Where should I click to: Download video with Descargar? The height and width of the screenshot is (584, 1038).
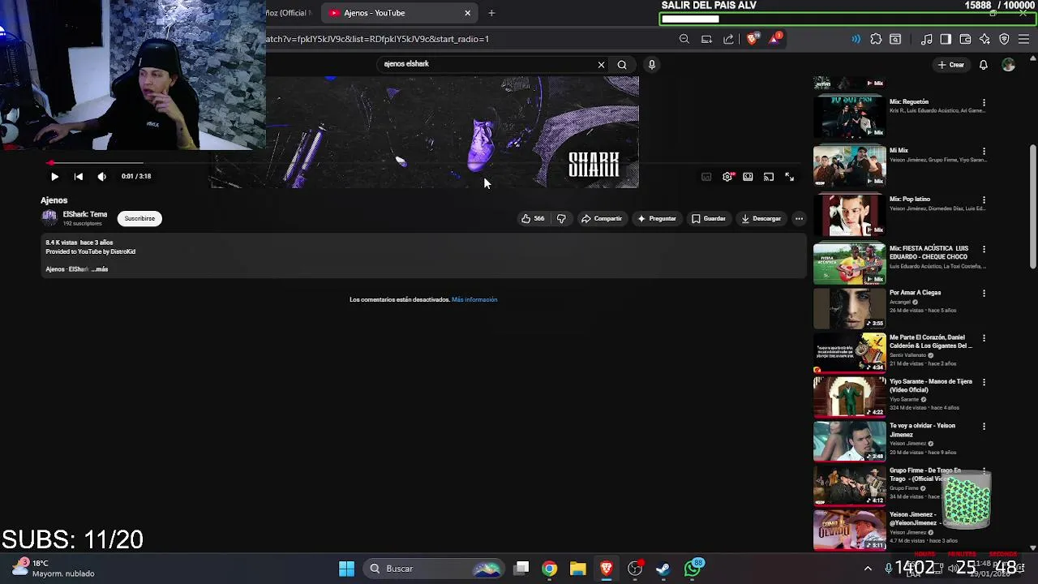coord(761,218)
